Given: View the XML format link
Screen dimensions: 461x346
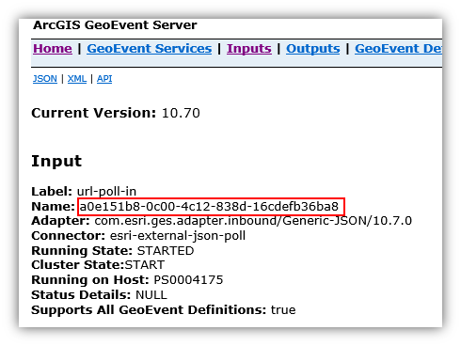Looking at the screenshot, I should 77,79.
